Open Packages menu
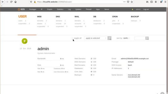 pos(33,9)
